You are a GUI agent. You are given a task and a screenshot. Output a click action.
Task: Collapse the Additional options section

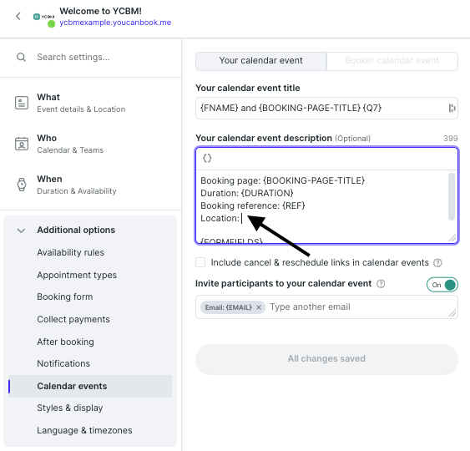pos(21,231)
